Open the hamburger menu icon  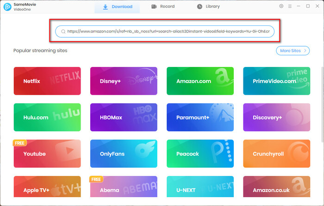click(x=290, y=6)
